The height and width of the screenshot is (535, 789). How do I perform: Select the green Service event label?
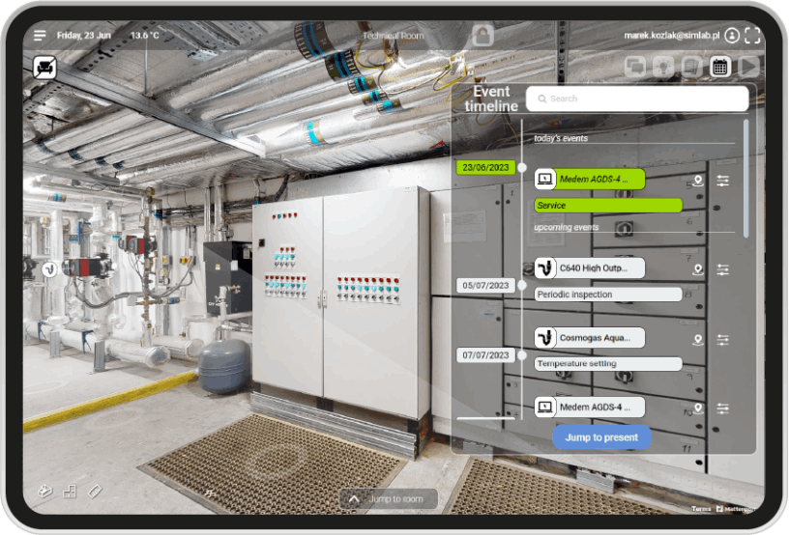point(607,205)
